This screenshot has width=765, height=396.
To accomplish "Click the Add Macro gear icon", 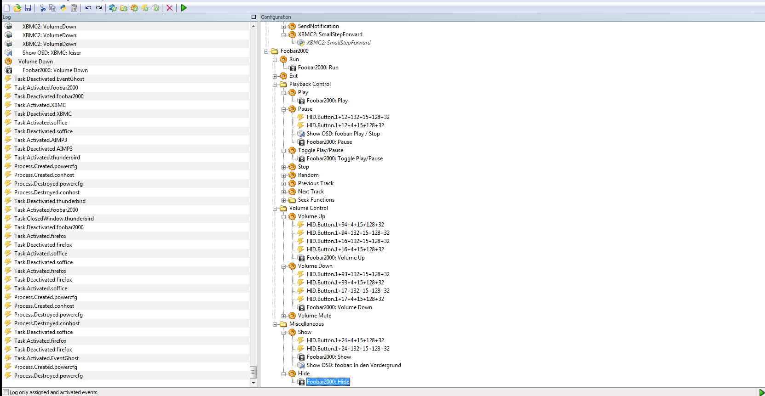I will [134, 8].
